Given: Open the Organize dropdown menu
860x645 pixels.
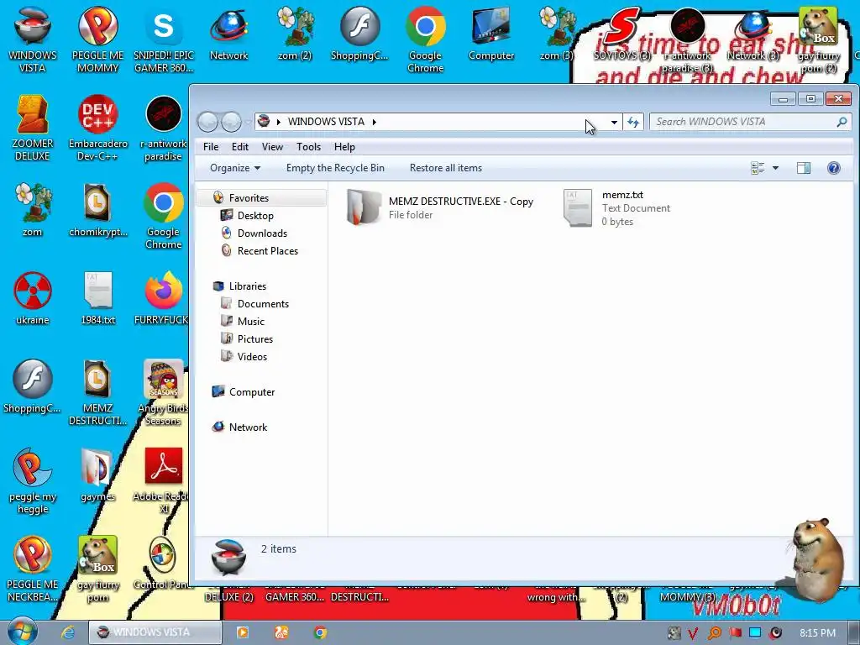Looking at the screenshot, I should [x=235, y=168].
